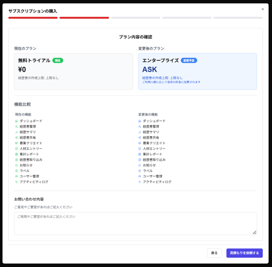
Task: Click アクティビティログ label text in current features
Action: coord(34,182)
